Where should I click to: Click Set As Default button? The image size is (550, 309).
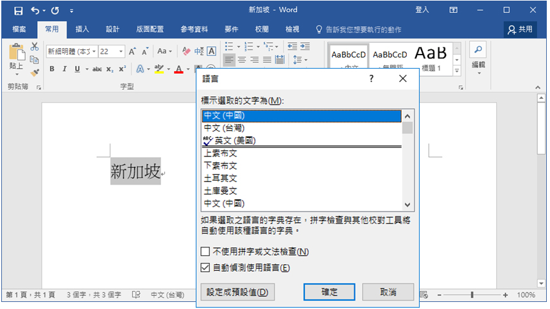237,292
